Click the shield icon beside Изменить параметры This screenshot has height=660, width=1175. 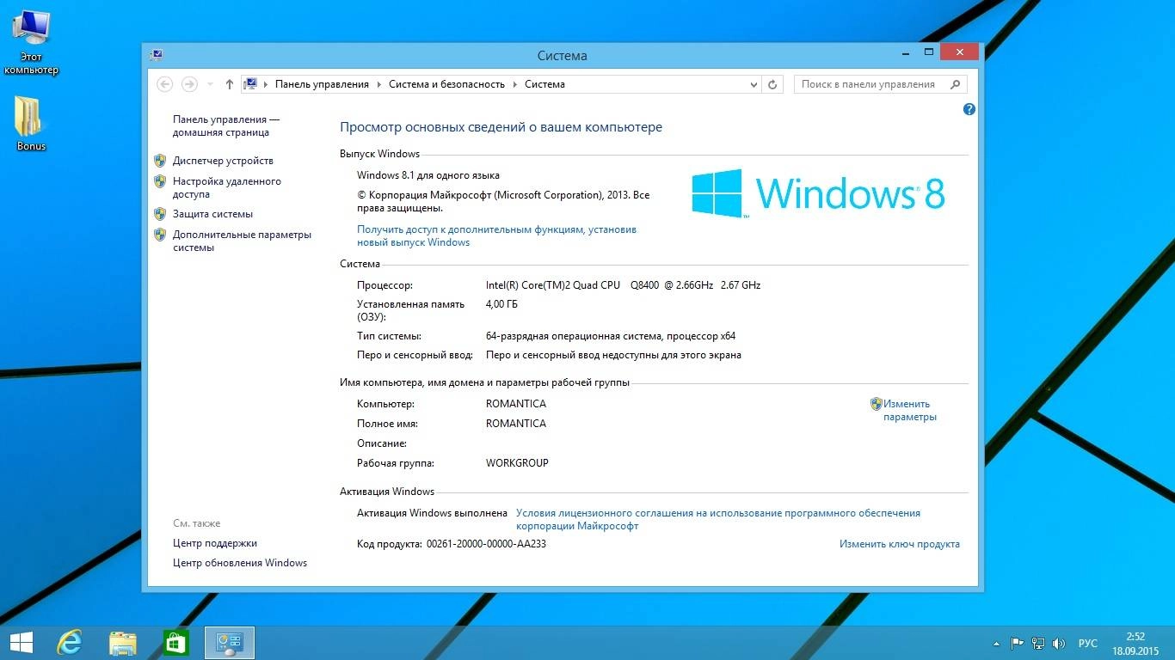coord(876,403)
